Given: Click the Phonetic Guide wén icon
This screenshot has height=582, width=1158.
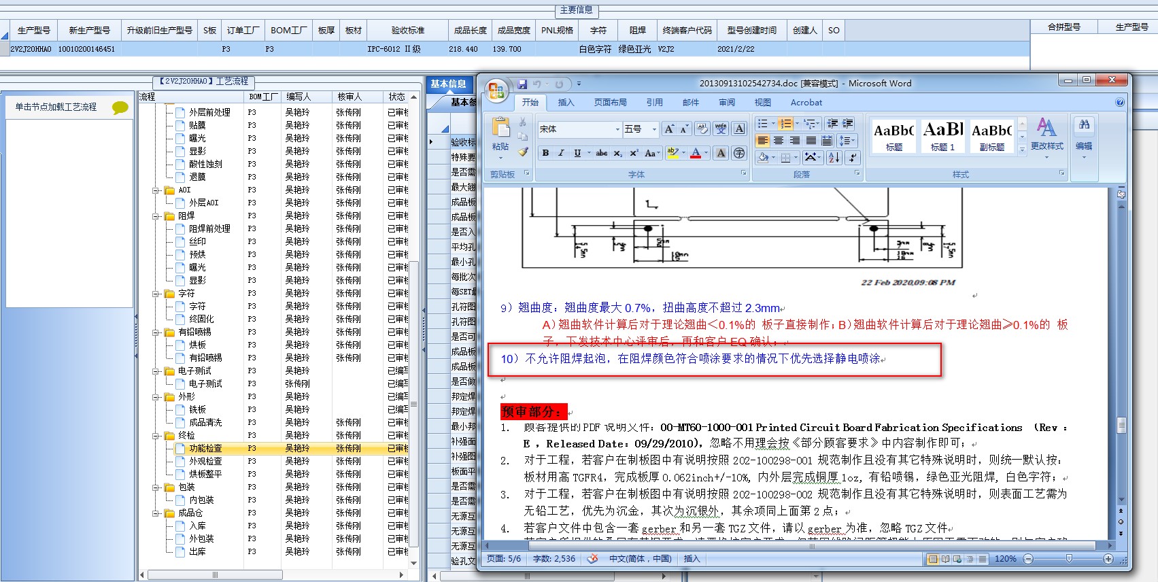Looking at the screenshot, I should pyautogui.click(x=721, y=129).
